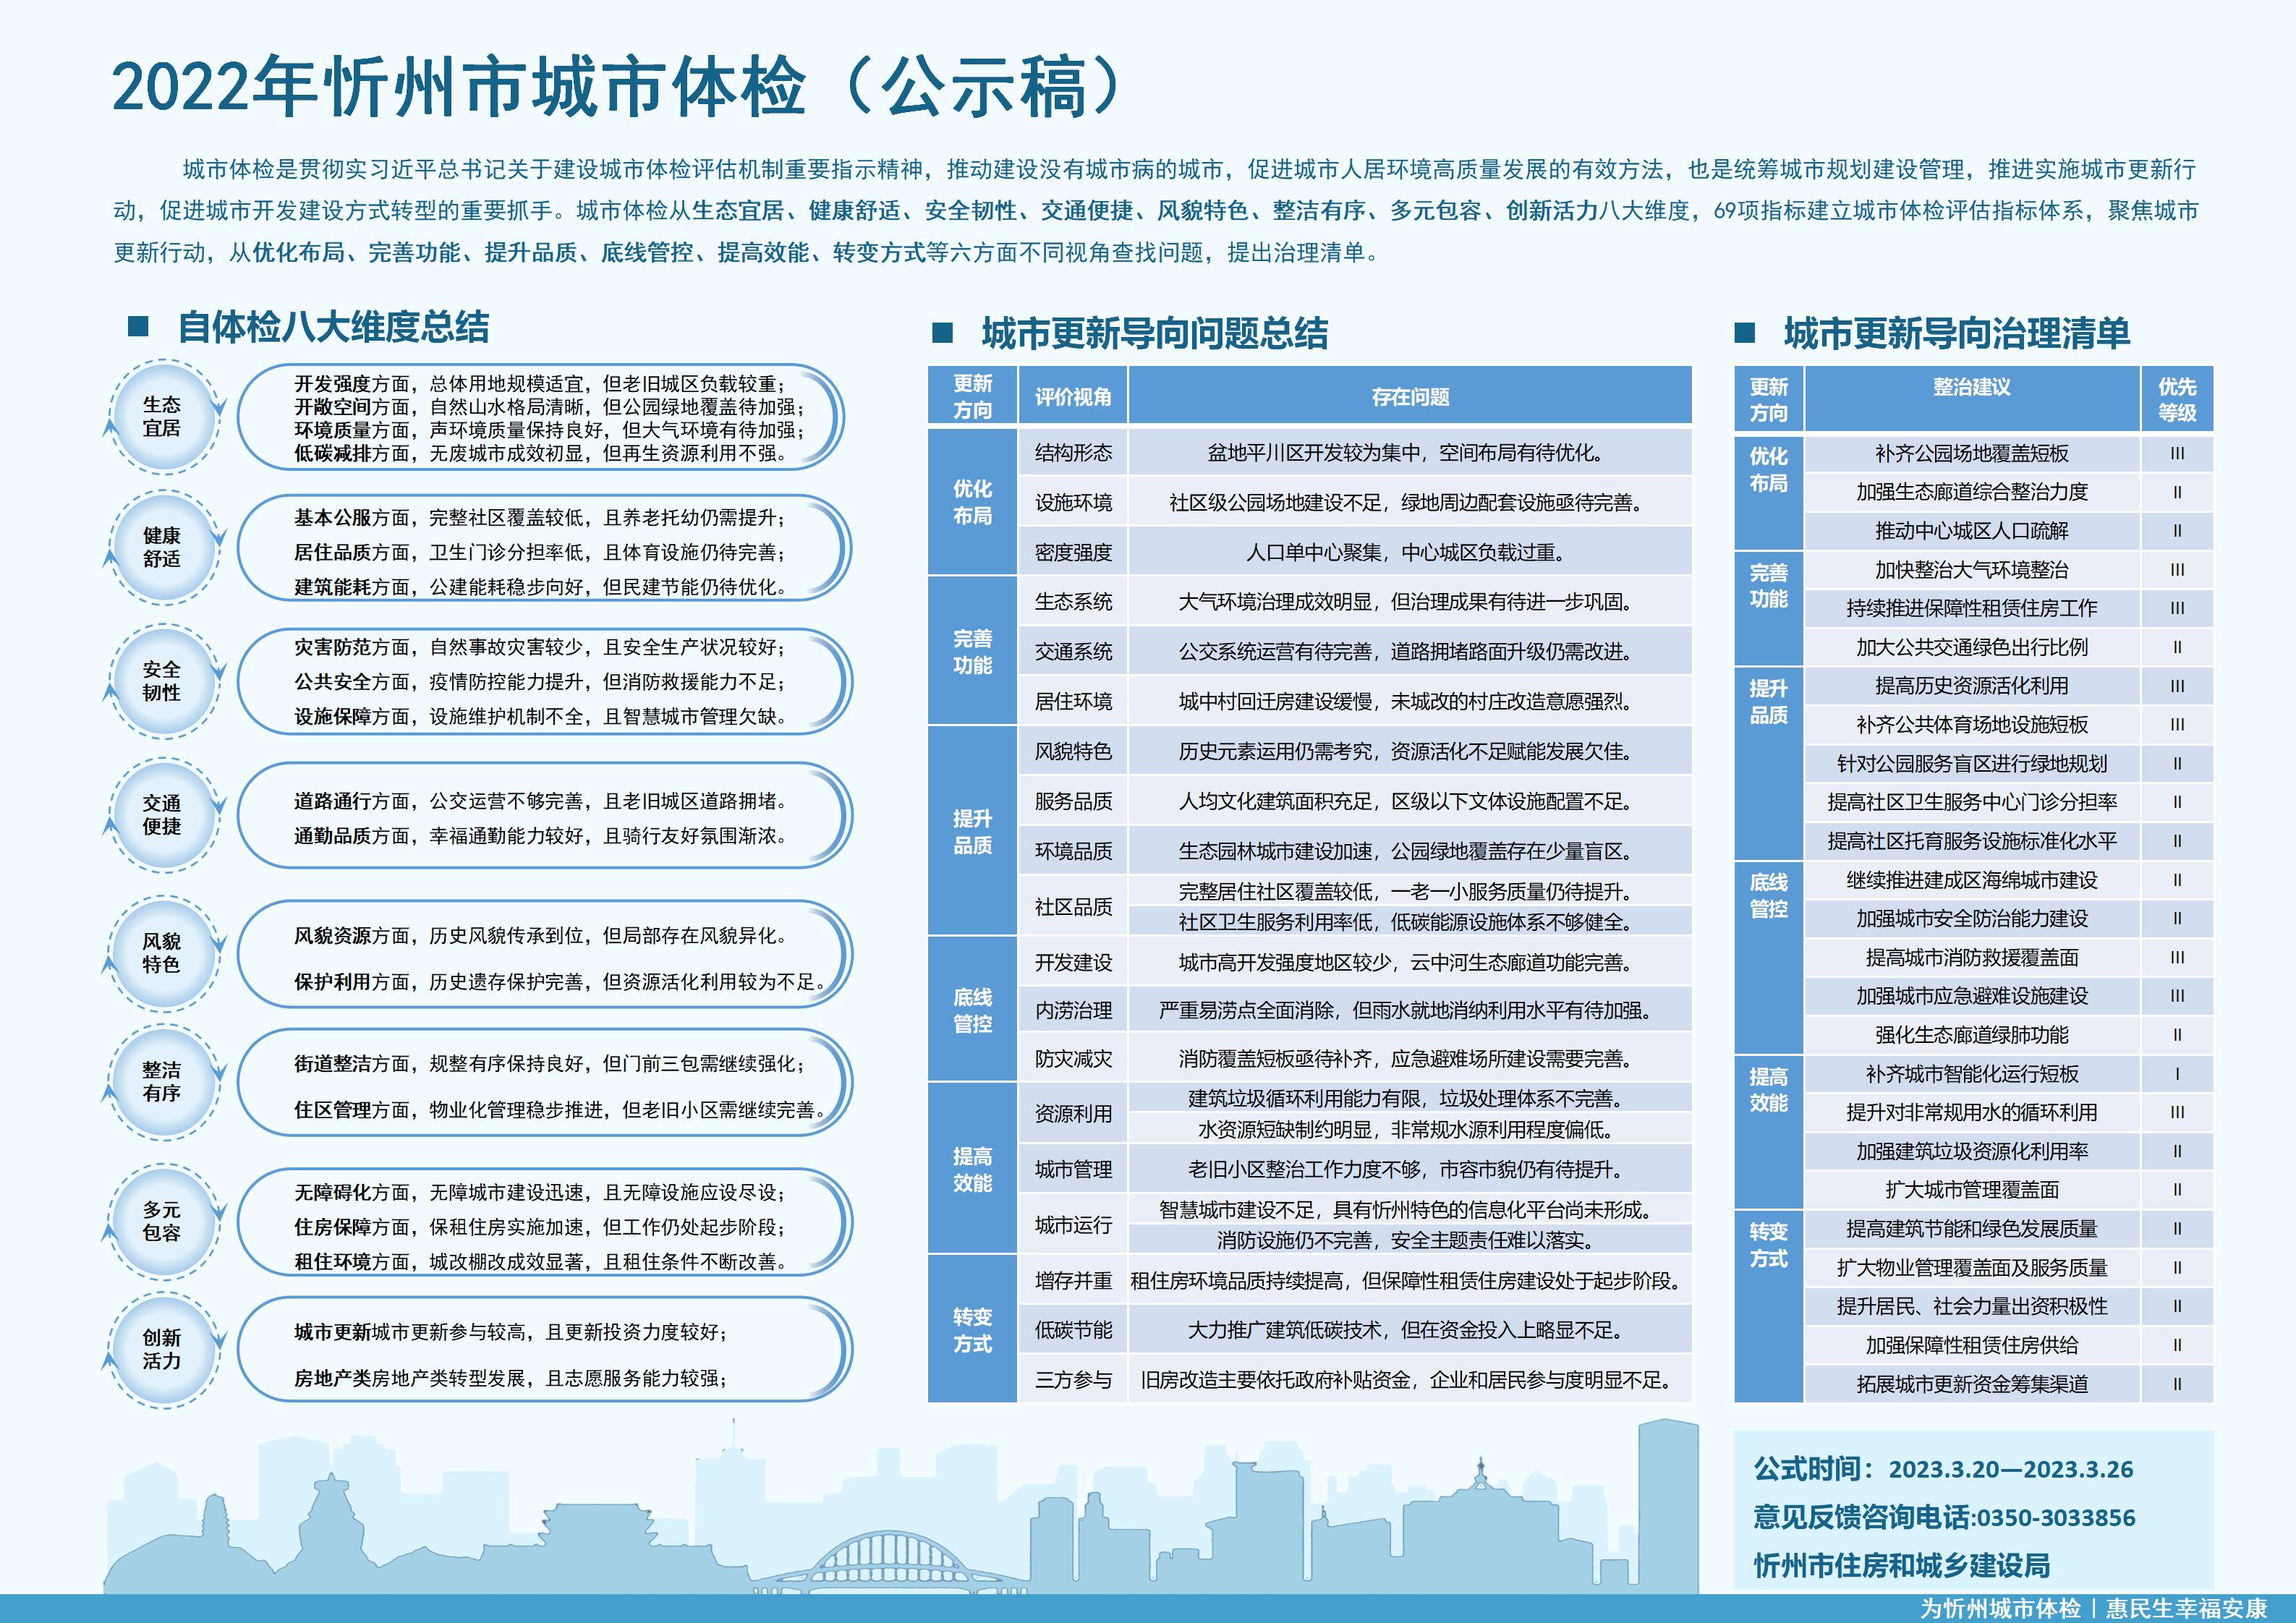Viewport: 2296px width, 1623px height.
Task: Click the 健康舒适 circular badge
Action: tap(162, 547)
